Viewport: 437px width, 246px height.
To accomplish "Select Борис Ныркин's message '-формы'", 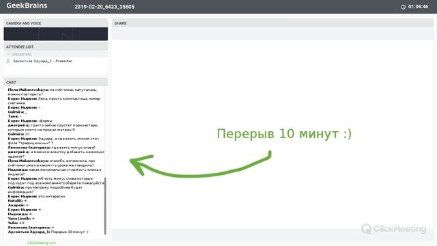I will (x=30, y=121).
